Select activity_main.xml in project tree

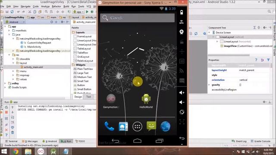[33, 67]
